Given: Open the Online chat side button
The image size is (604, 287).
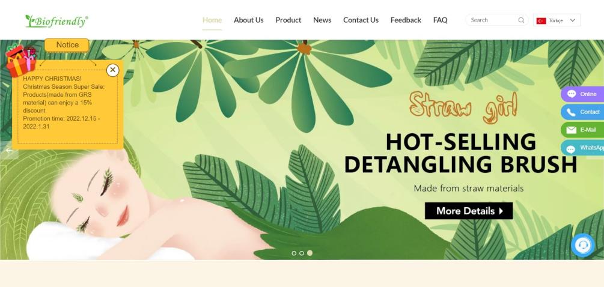Looking at the screenshot, I should pos(582,94).
